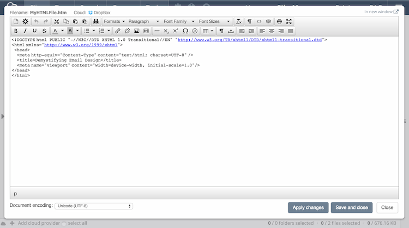Open the Formats dropdown
Image resolution: width=409 pixels, height=228 pixels.
click(114, 21)
